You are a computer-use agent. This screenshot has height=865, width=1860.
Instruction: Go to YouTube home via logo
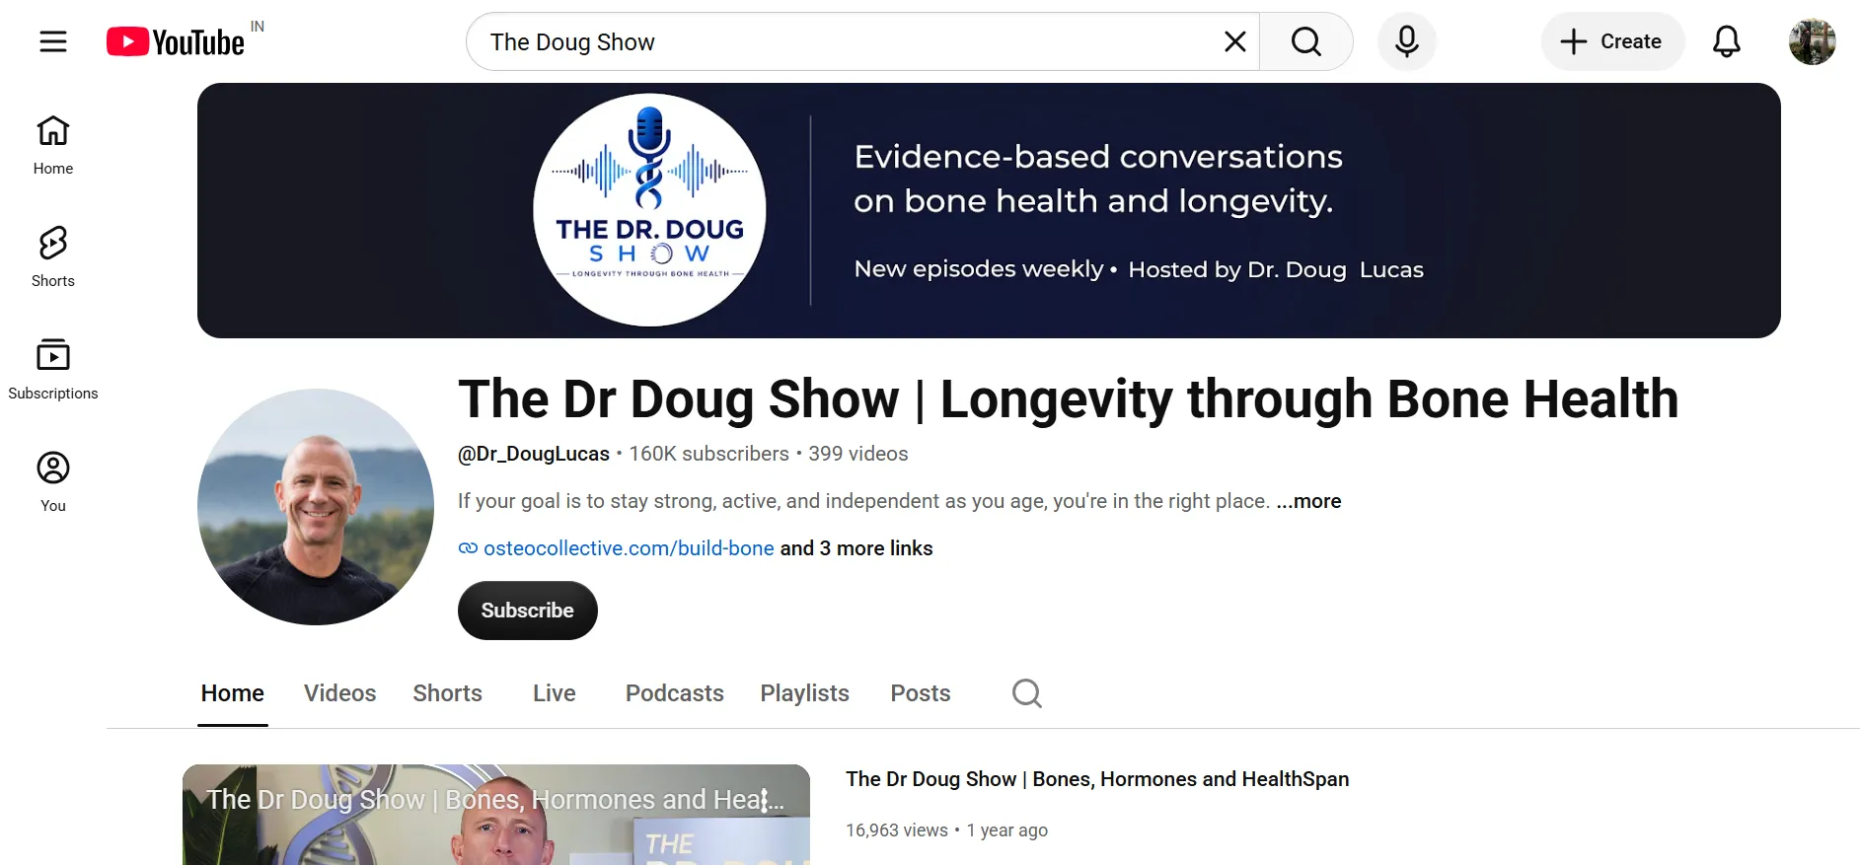point(176,41)
